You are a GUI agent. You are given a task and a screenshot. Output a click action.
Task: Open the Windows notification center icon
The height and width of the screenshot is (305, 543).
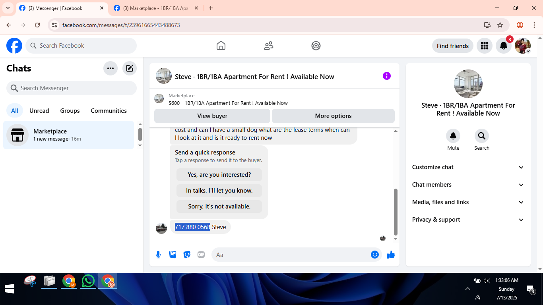[531, 289]
